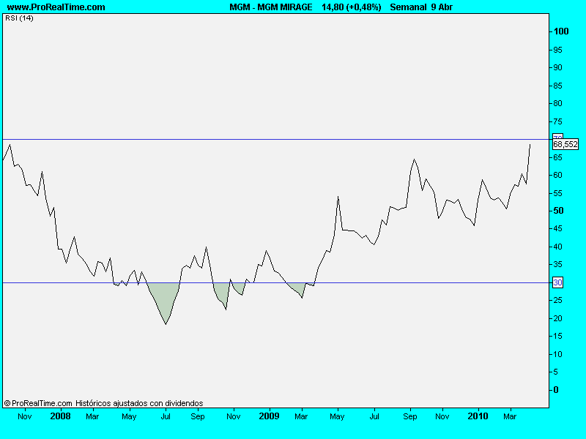The height and width of the screenshot is (439, 586).
Task: Click the 90 axis value
Action: click(x=557, y=67)
